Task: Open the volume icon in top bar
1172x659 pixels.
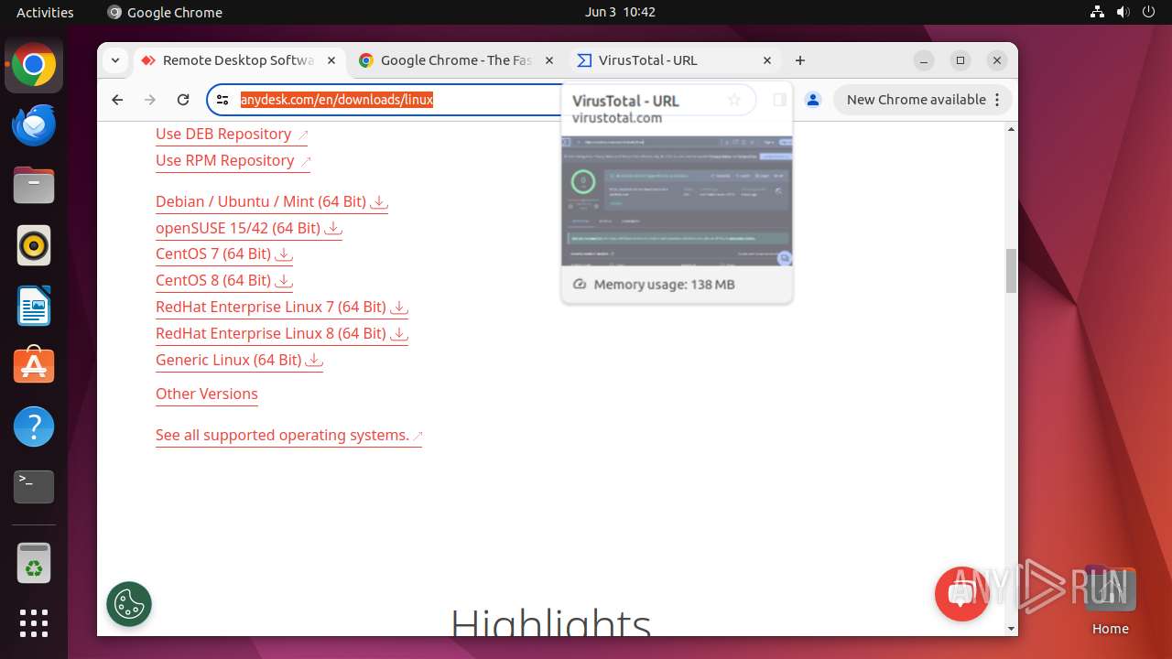Action: point(1123,12)
